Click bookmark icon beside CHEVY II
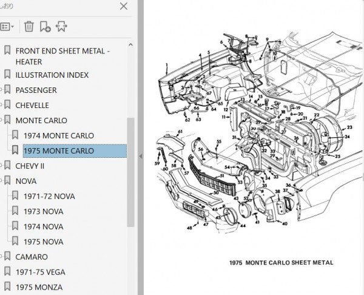The image size is (364, 295). click(x=7, y=165)
